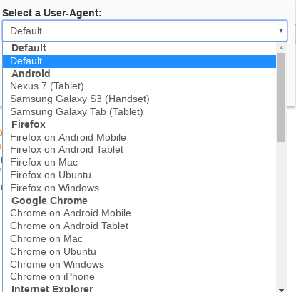
Task: Choose Chrome on Ubuntu
Action: (139, 252)
